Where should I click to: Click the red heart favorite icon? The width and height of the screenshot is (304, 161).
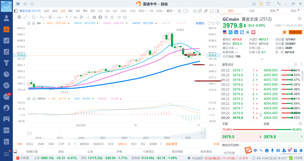[x=253, y=32]
